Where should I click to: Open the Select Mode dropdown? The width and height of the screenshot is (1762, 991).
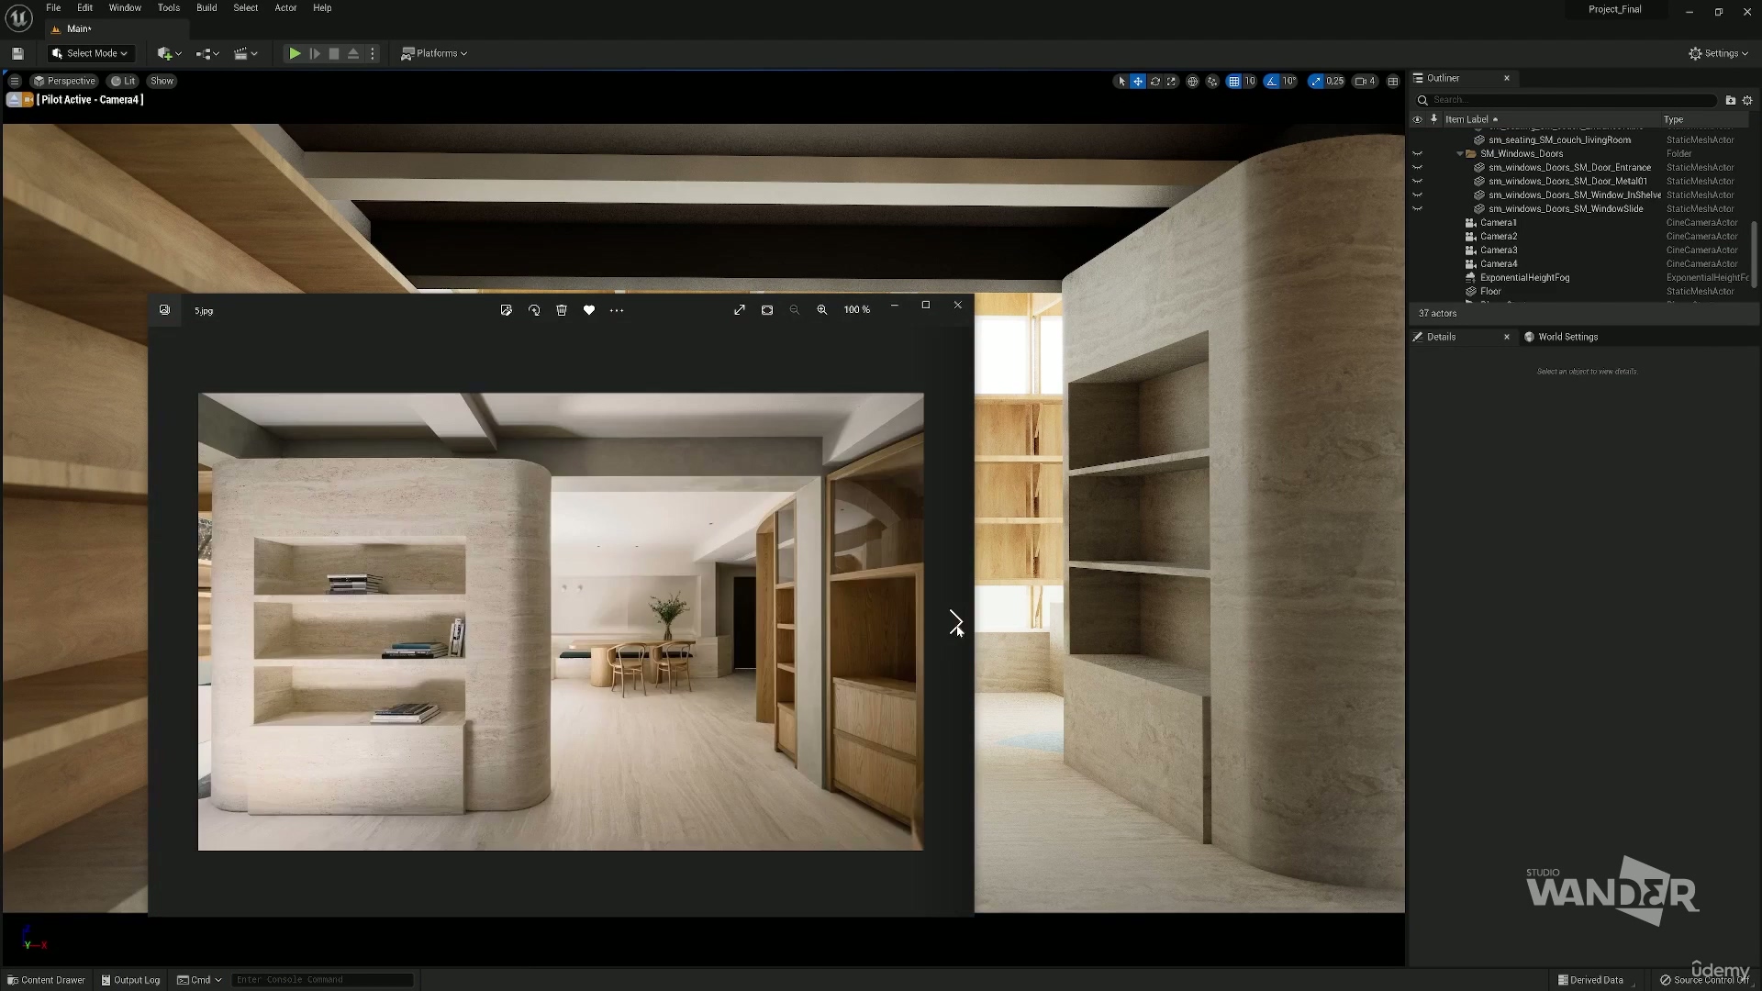coord(90,54)
